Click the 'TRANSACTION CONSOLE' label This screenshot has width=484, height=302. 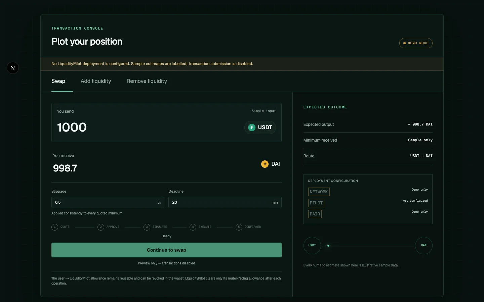click(x=77, y=29)
